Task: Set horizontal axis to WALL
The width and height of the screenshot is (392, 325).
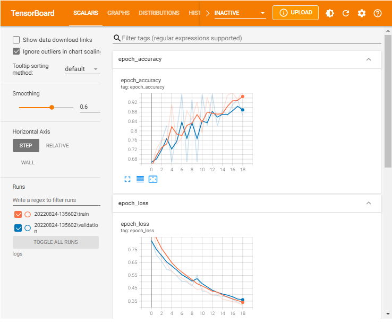Action: pos(28,162)
